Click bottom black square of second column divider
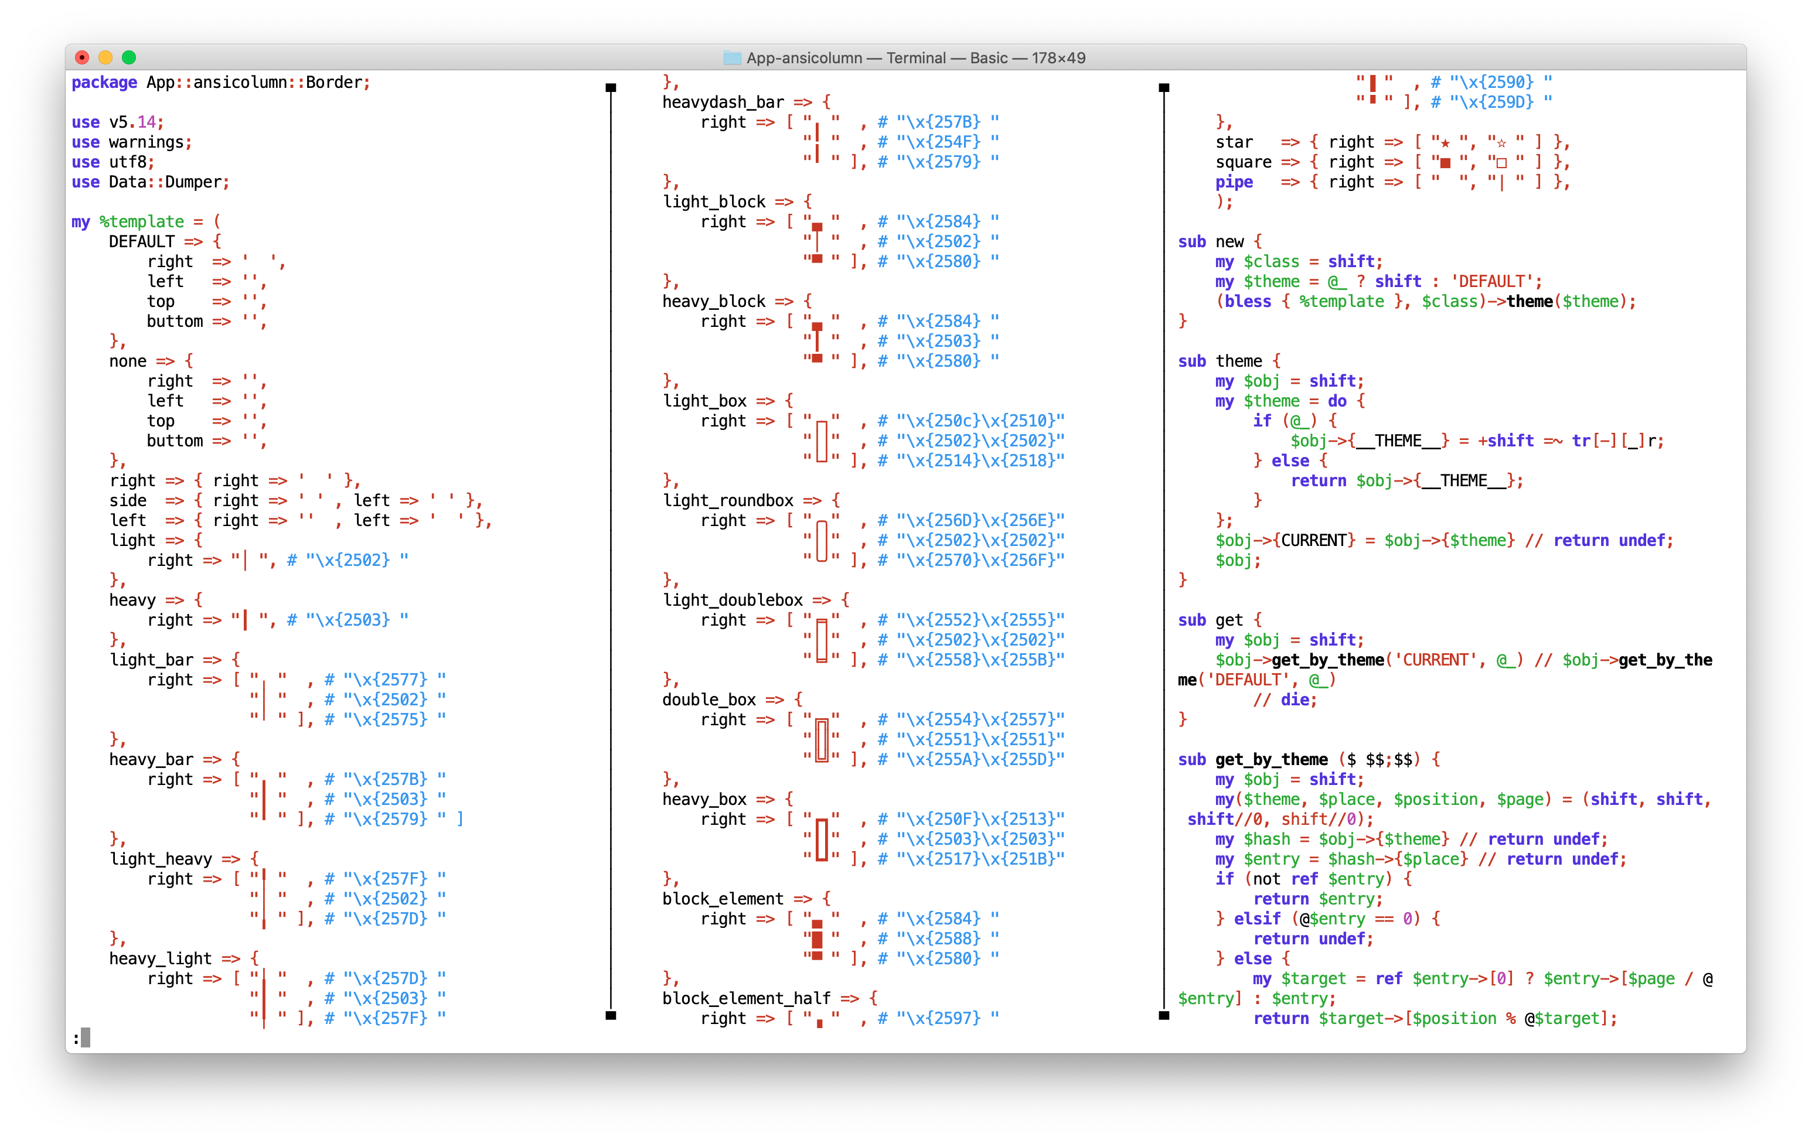 [1164, 1015]
